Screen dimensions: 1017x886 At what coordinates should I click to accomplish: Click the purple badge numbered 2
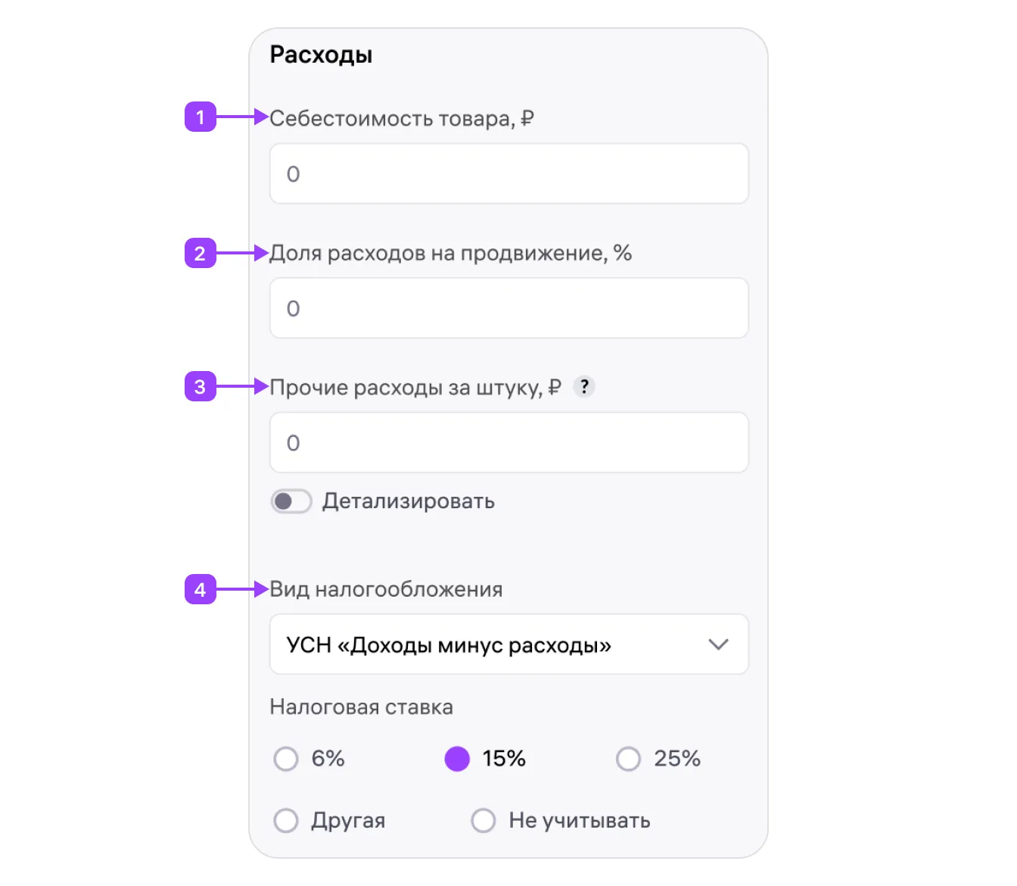[201, 253]
